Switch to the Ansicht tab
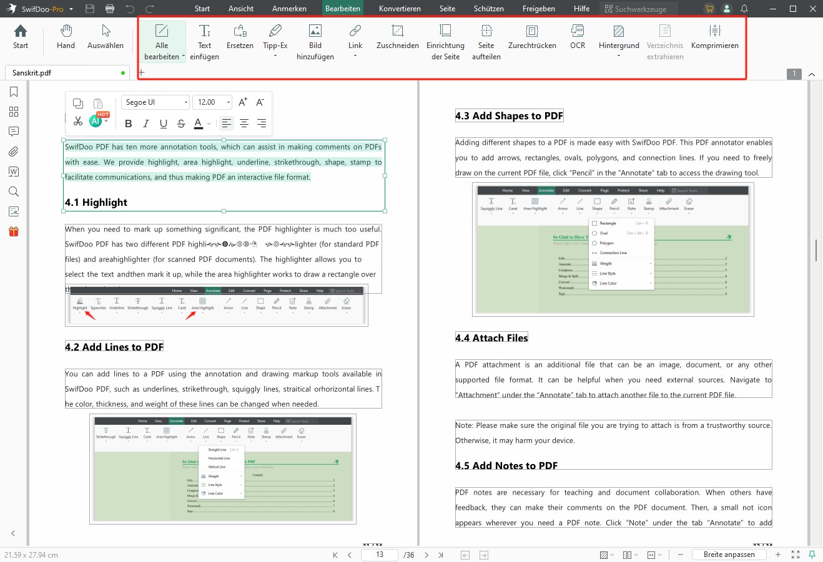 point(241,9)
